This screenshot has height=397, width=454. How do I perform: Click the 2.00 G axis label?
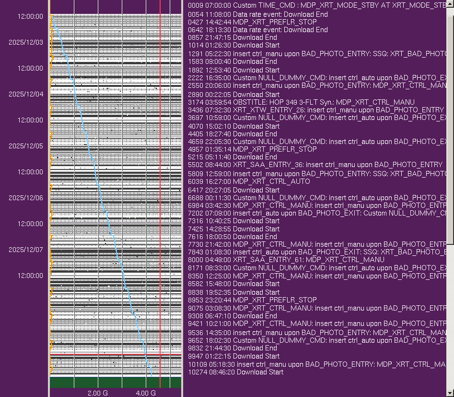coord(97,393)
